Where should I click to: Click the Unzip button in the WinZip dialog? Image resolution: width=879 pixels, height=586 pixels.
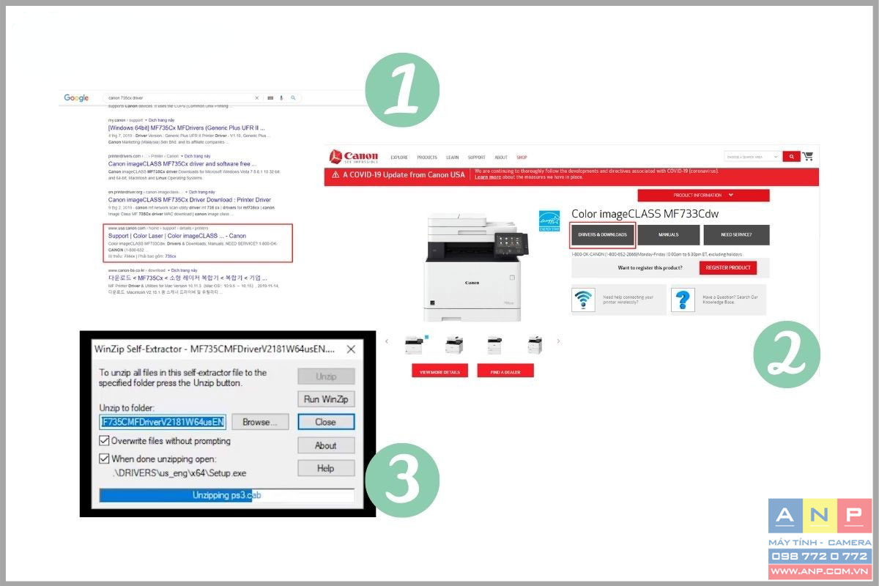tap(326, 377)
